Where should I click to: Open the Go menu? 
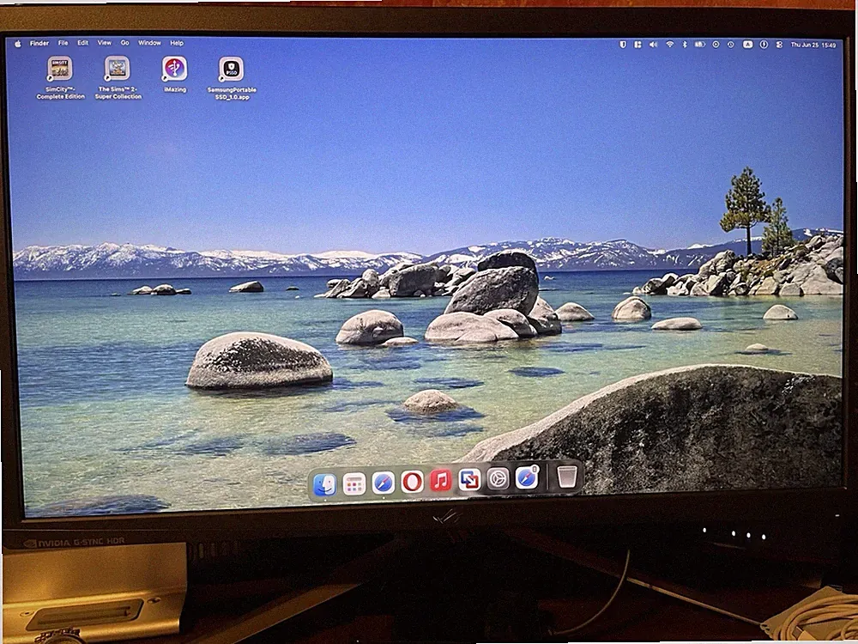124,43
